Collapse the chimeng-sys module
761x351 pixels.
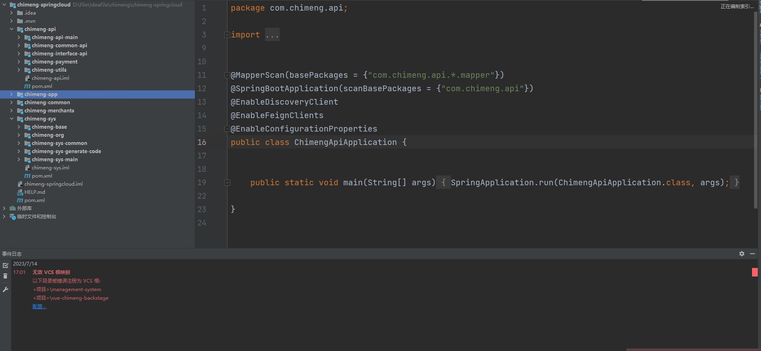point(12,119)
